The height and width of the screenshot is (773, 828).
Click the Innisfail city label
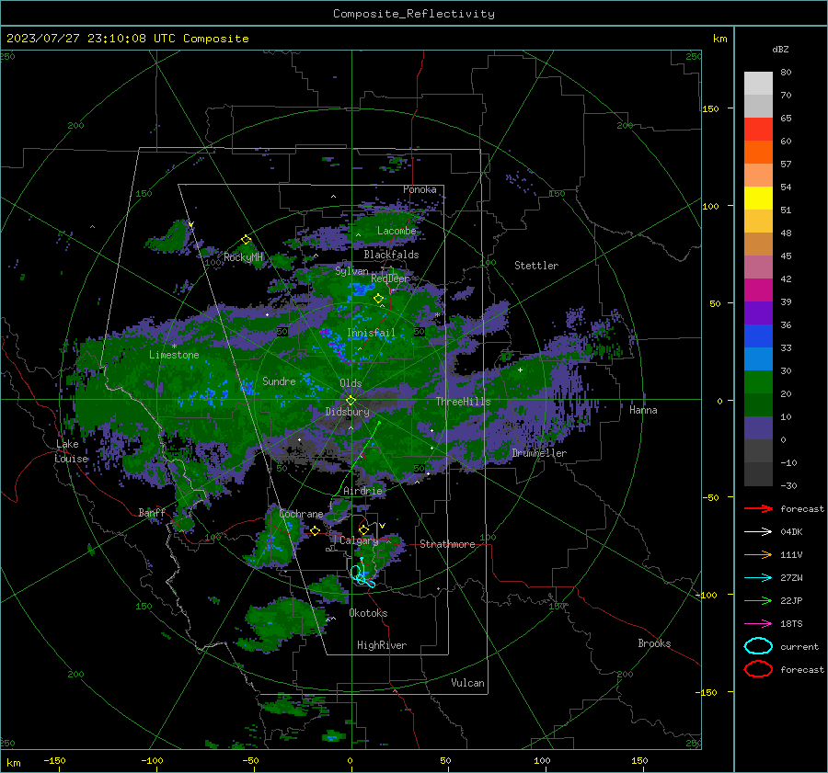click(371, 333)
